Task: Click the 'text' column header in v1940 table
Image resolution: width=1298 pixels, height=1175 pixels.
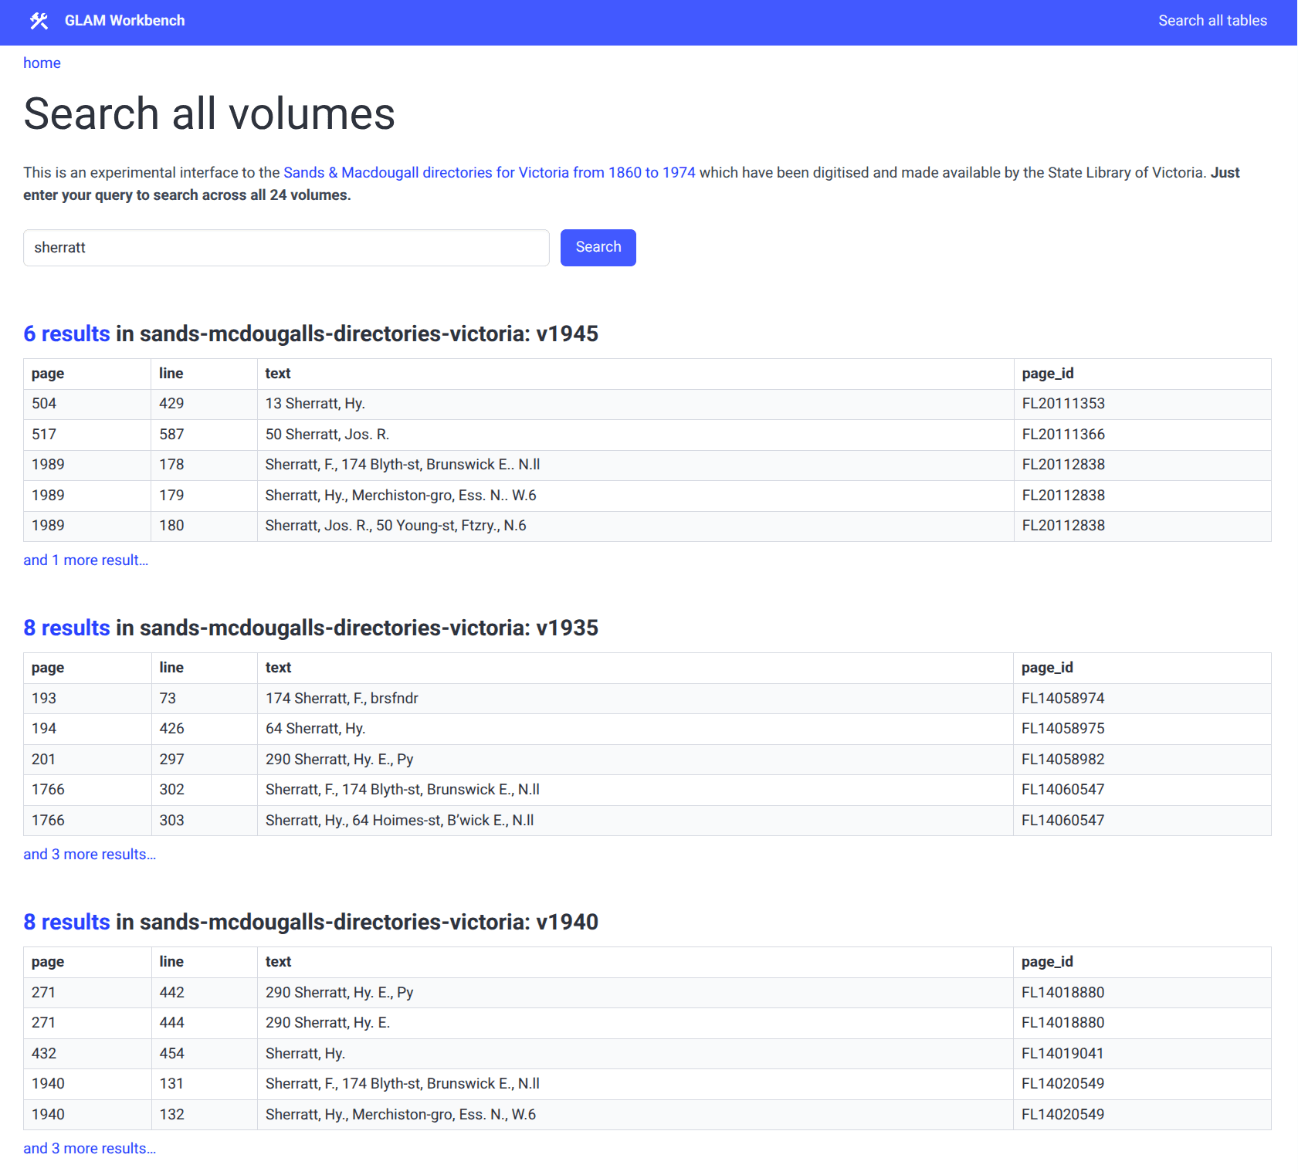Action: [x=277, y=961]
